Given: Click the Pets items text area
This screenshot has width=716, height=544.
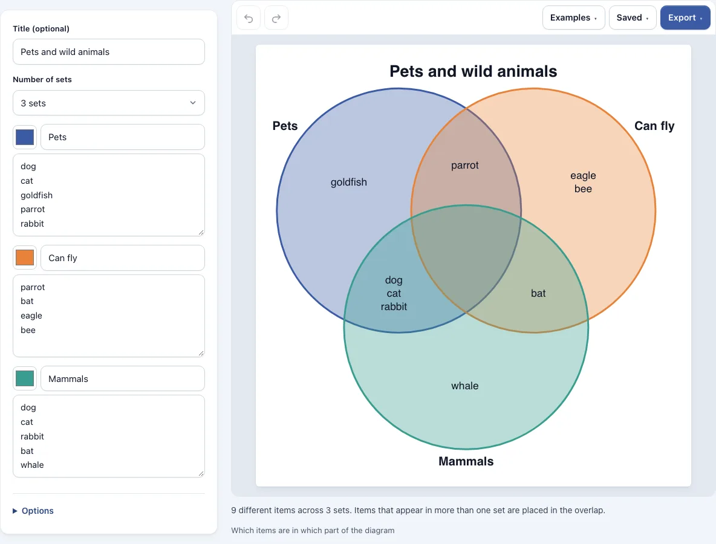Looking at the screenshot, I should (x=109, y=195).
